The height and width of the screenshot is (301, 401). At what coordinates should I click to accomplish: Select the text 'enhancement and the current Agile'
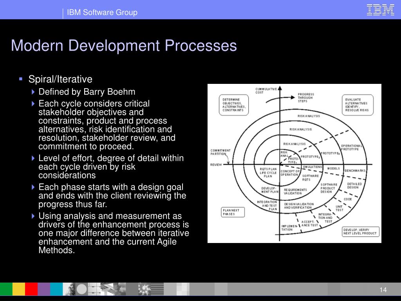(x=107, y=241)
